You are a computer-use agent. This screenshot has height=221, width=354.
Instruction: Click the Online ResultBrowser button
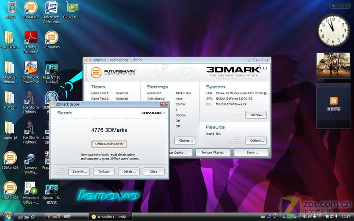click(x=109, y=144)
